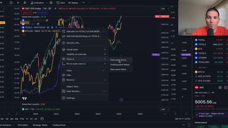Click the Remove trash icon in menu
228x128 pixels.
tap(63, 80)
